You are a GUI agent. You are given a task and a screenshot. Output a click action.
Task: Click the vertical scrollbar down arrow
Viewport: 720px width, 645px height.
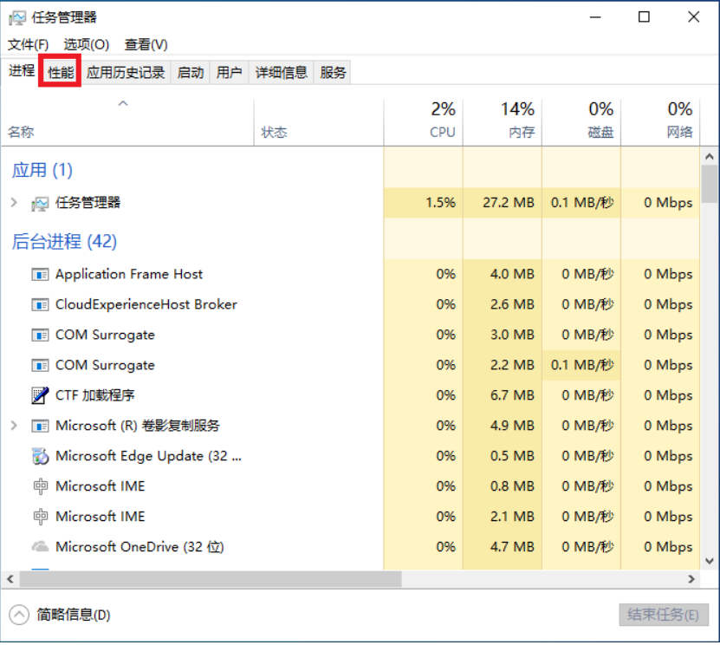click(710, 561)
